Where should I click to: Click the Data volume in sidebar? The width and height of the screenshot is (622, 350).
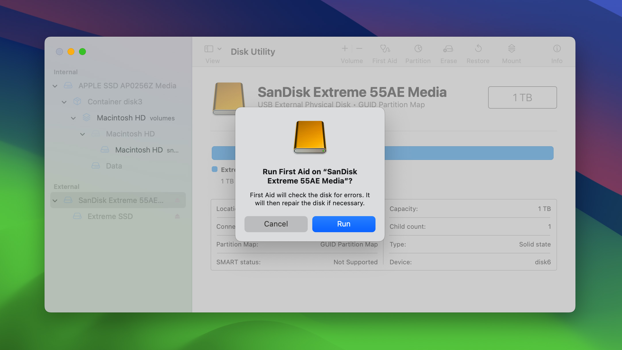(114, 166)
